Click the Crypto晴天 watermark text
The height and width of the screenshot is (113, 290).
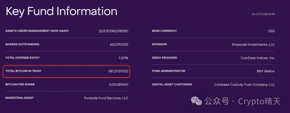(x=259, y=101)
